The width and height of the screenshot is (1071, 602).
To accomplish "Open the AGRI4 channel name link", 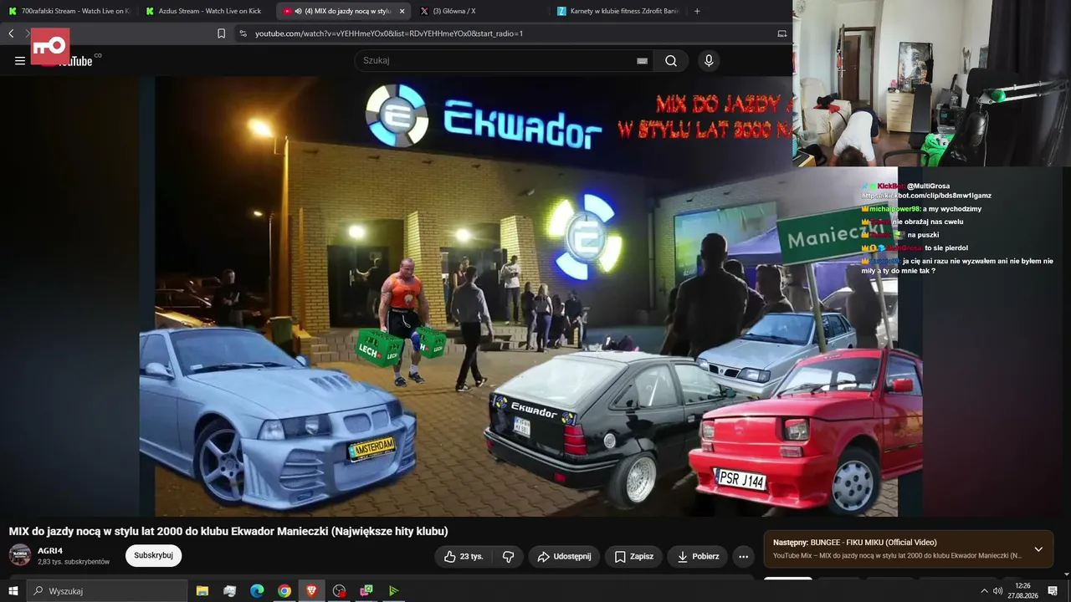I will tap(50, 551).
